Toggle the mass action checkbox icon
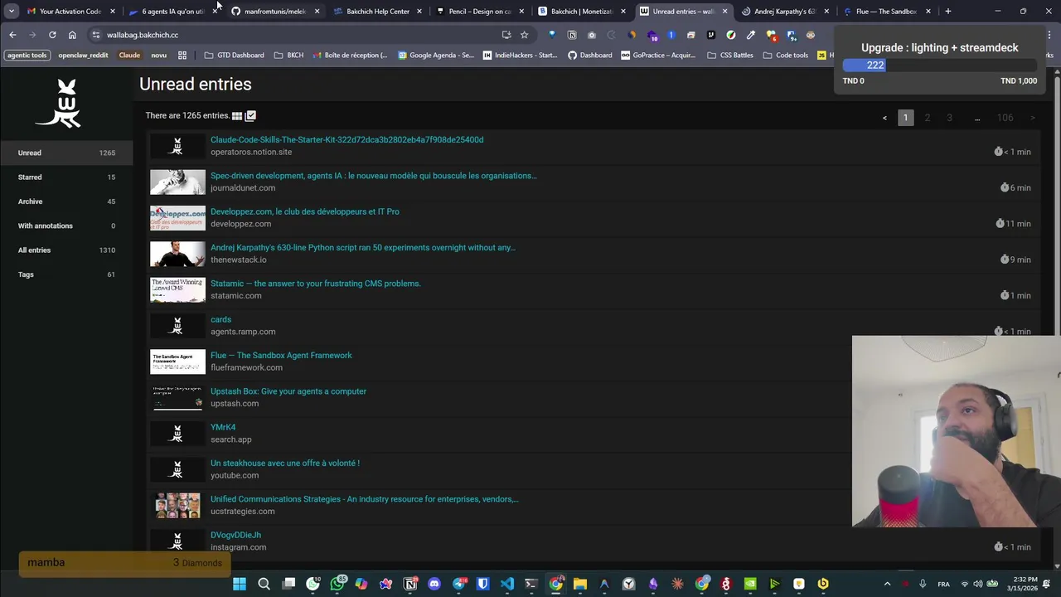 251,116
